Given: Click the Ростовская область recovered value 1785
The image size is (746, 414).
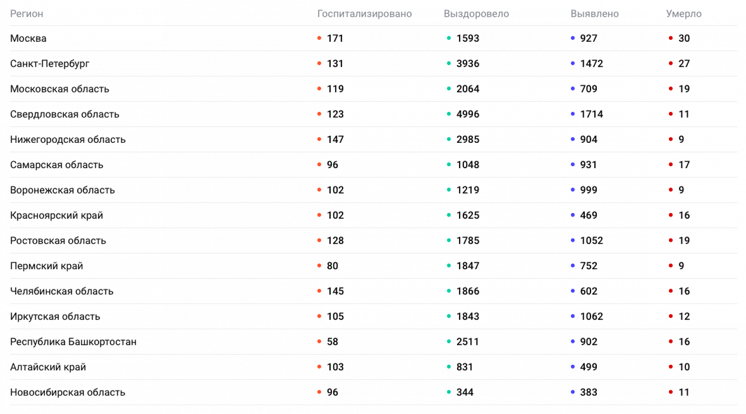Looking at the screenshot, I should (x=467, y=241).
